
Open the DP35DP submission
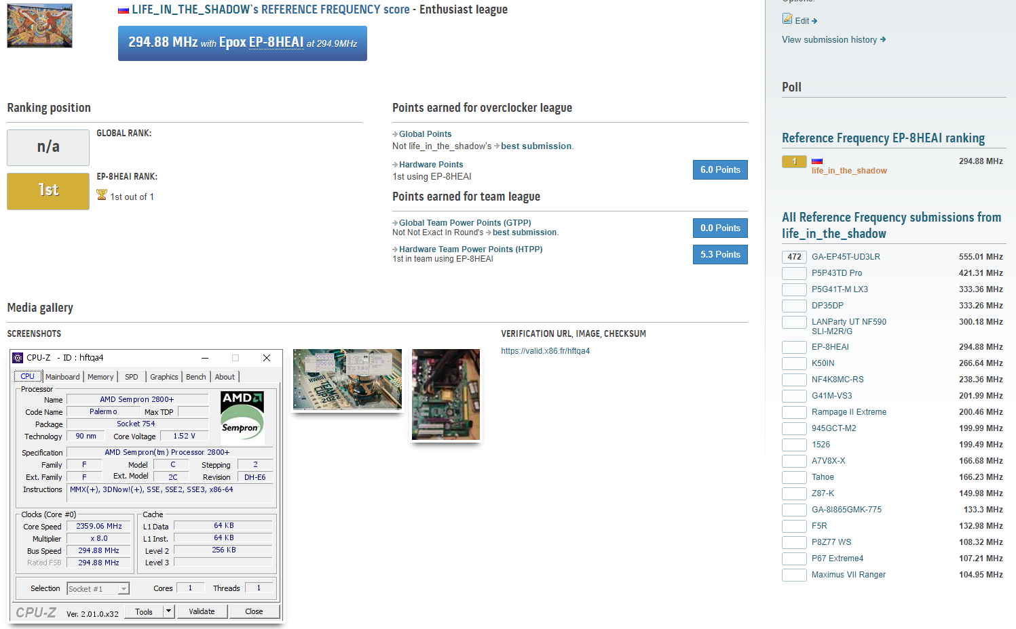[x=827, y=306]
